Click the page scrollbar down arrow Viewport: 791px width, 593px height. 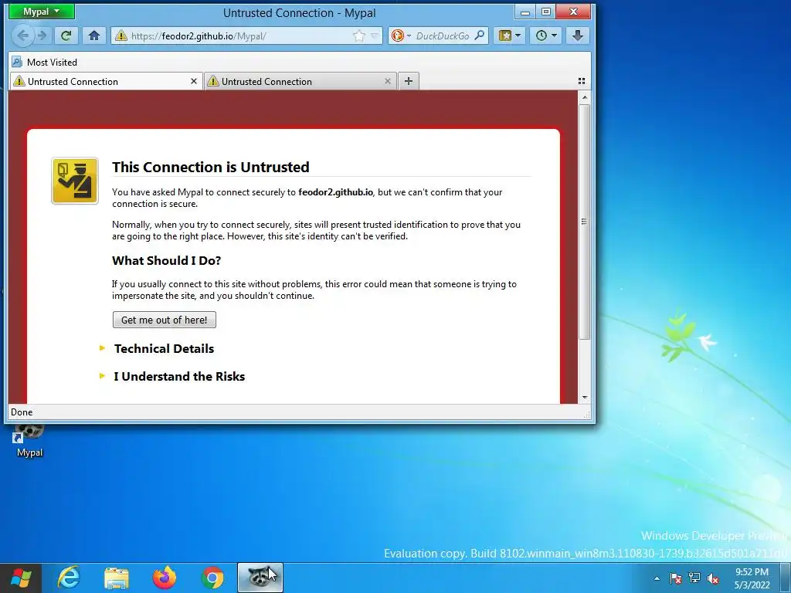(585, 398)
